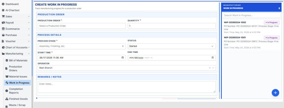Image resolution: width=284 pixels, height=108 pixels.
Task: Select Work in Progress menu item
Action: pyautogui.click(x=17, y=83)
